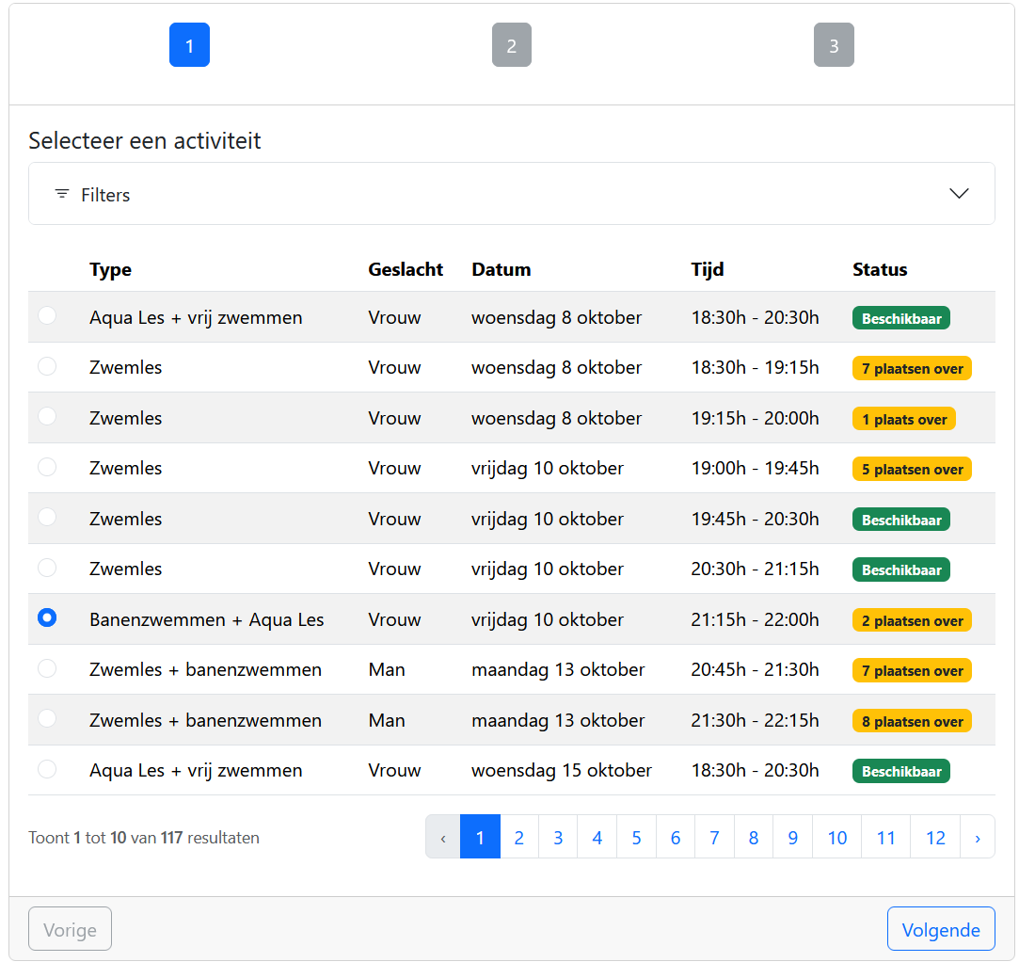This screenshot has width=1019, height=962.
Task: Go to results page 2
Action: pos(518,837)
